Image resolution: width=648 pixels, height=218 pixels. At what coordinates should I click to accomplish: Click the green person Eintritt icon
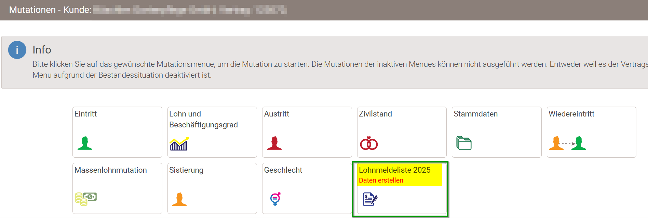pos(85,143)
